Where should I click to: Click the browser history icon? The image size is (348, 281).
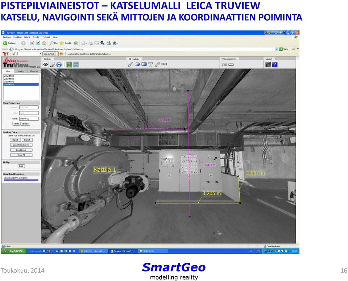pos(76,43)
